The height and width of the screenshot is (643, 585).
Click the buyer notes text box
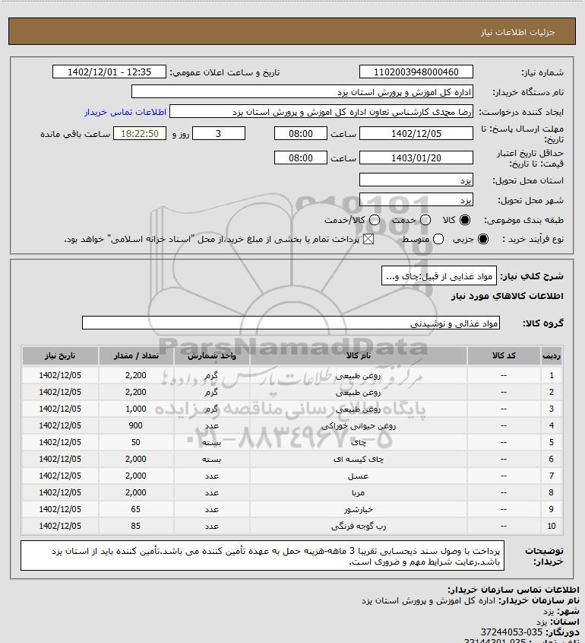point(262,555)
